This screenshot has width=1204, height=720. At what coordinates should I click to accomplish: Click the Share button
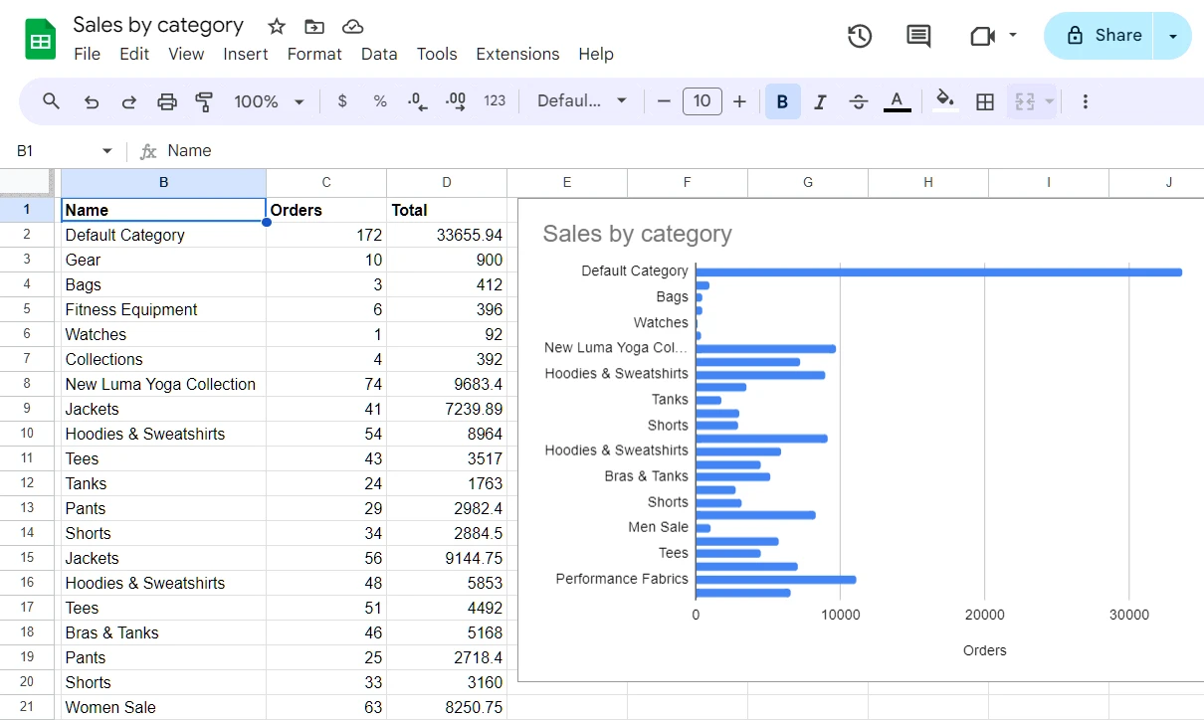1101,34
